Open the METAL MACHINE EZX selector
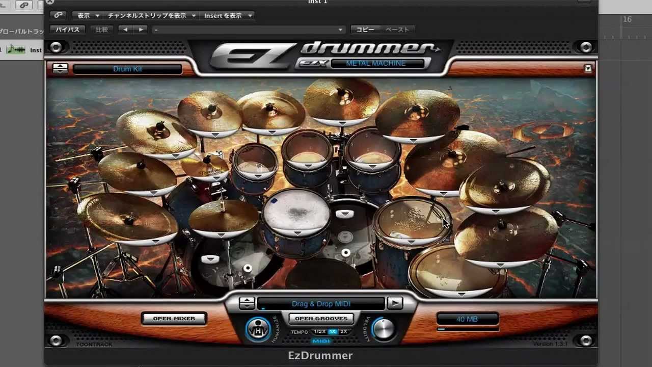 tap(377, 64)
